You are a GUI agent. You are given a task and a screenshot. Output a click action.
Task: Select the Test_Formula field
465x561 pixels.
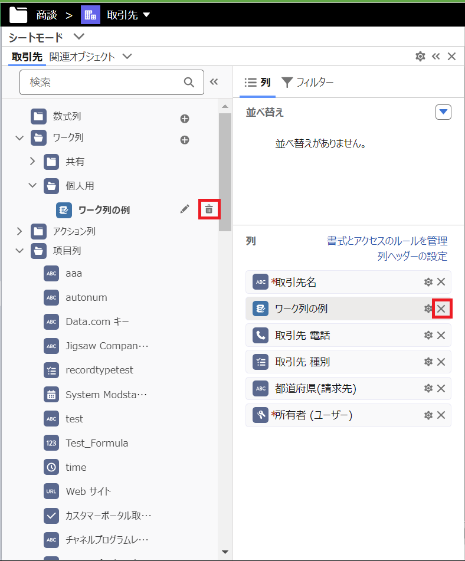(97, 443)
